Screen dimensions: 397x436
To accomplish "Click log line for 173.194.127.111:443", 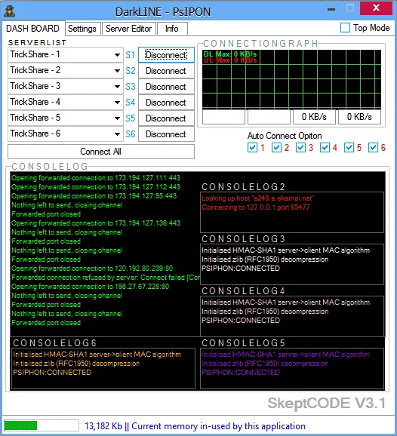I will [96, 178].
